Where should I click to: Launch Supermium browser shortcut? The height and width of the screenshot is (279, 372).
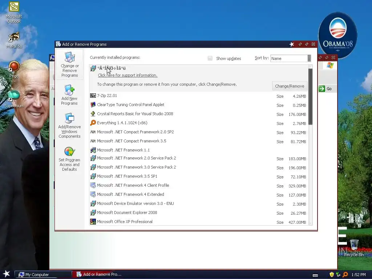click(14, 99)
